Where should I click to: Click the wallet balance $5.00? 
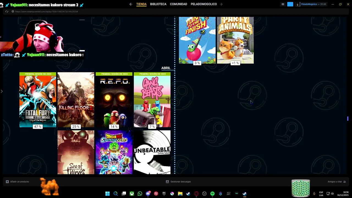(x=323, y=4)
